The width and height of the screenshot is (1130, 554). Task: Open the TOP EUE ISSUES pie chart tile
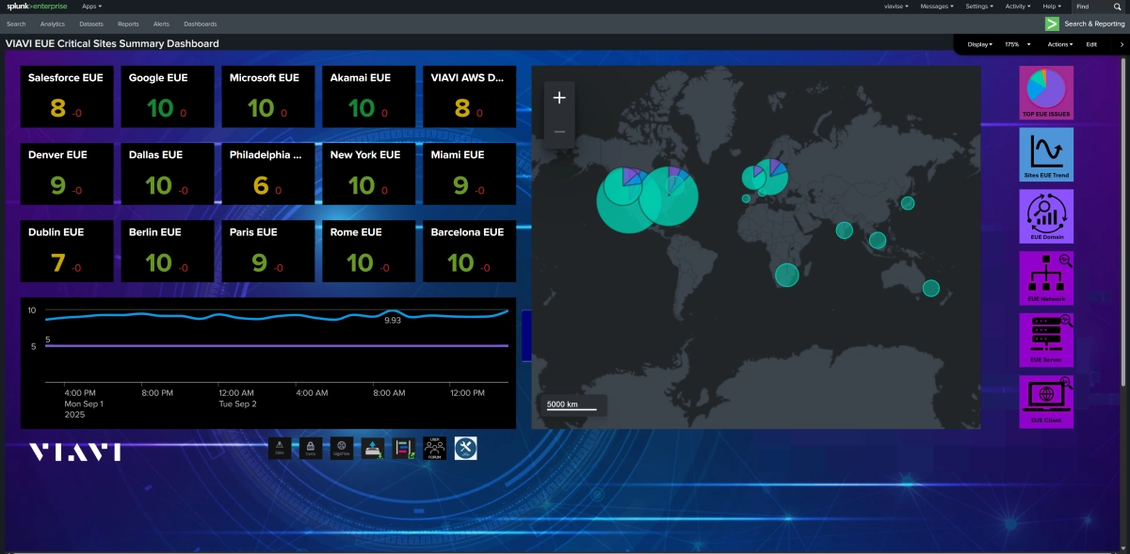[1045, 92]
